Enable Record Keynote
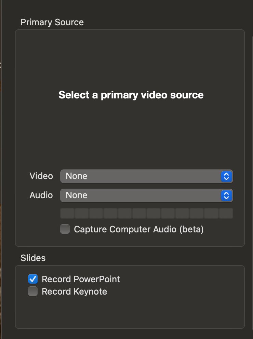 point(32,291)
